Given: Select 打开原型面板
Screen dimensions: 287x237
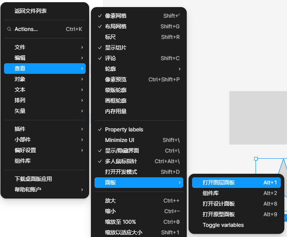Looking at the screenshot, I should (236, 214).
